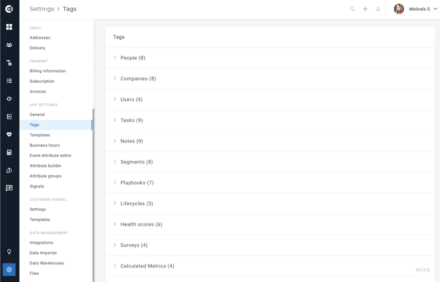Click the app logo at top left
Viewport: 440px width, 282px height.
click(x=9, y=9)
